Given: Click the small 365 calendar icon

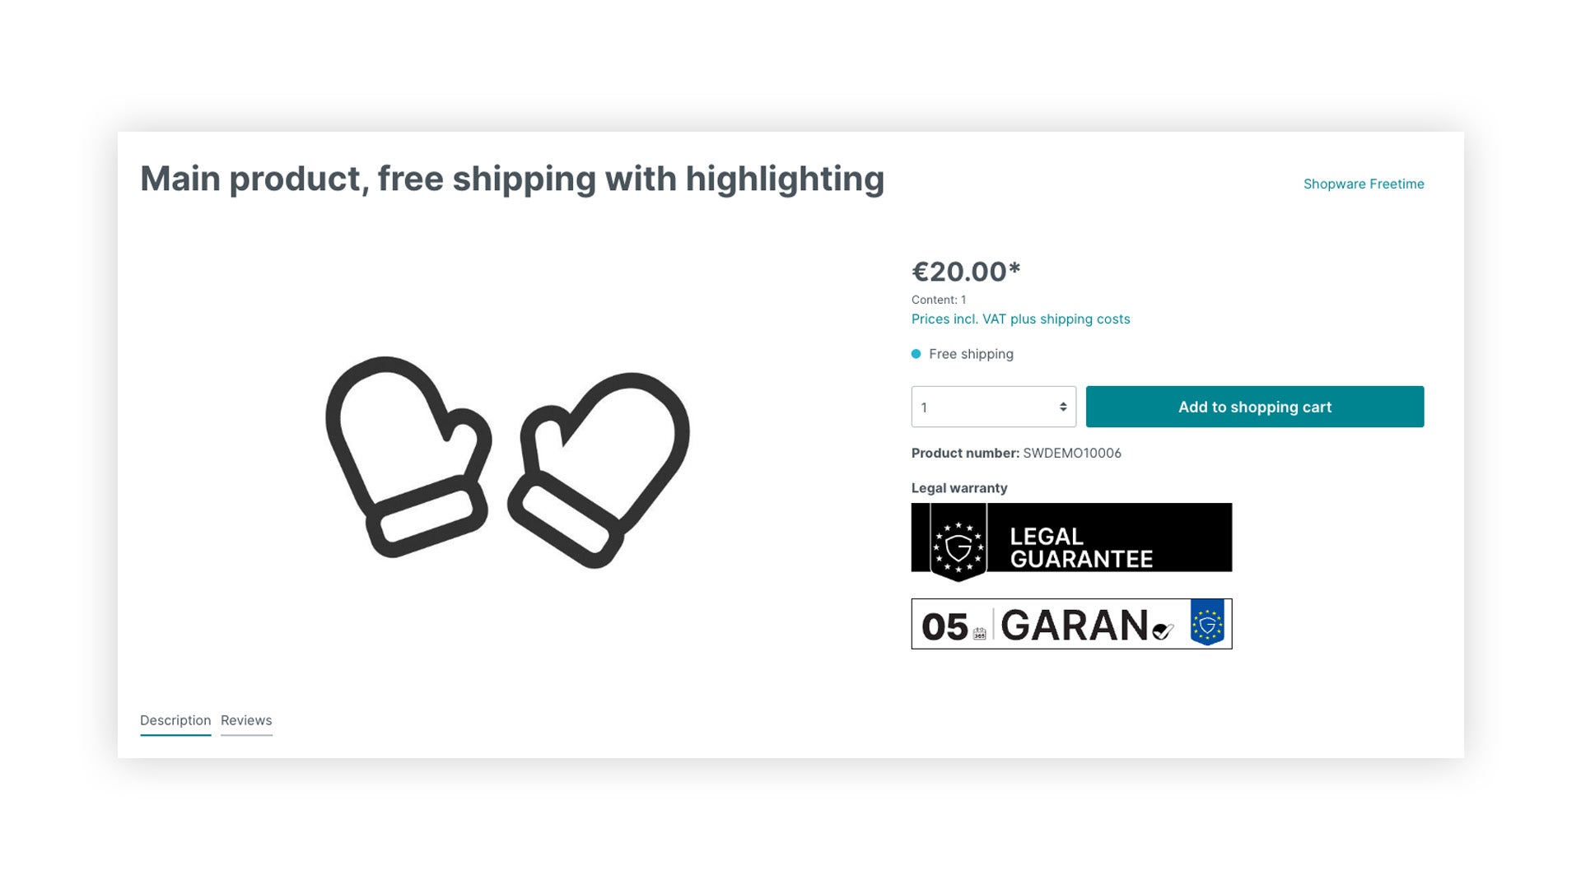Looking at the screenshot, I should (979, 634).
